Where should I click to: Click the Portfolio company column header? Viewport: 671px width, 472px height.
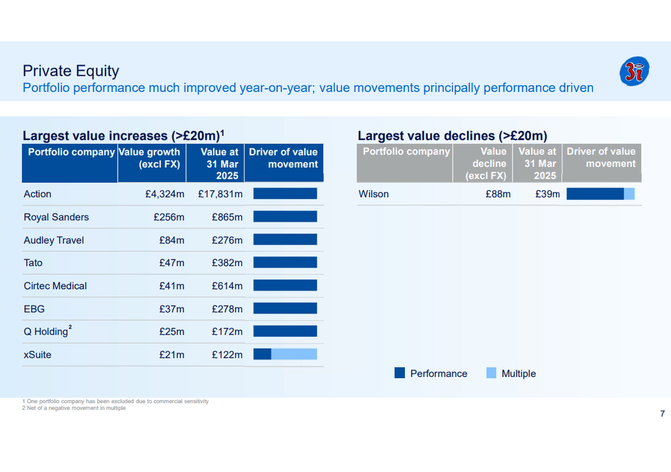(69, 152)
